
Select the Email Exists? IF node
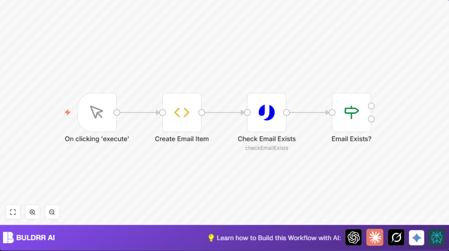pos(351,112)
